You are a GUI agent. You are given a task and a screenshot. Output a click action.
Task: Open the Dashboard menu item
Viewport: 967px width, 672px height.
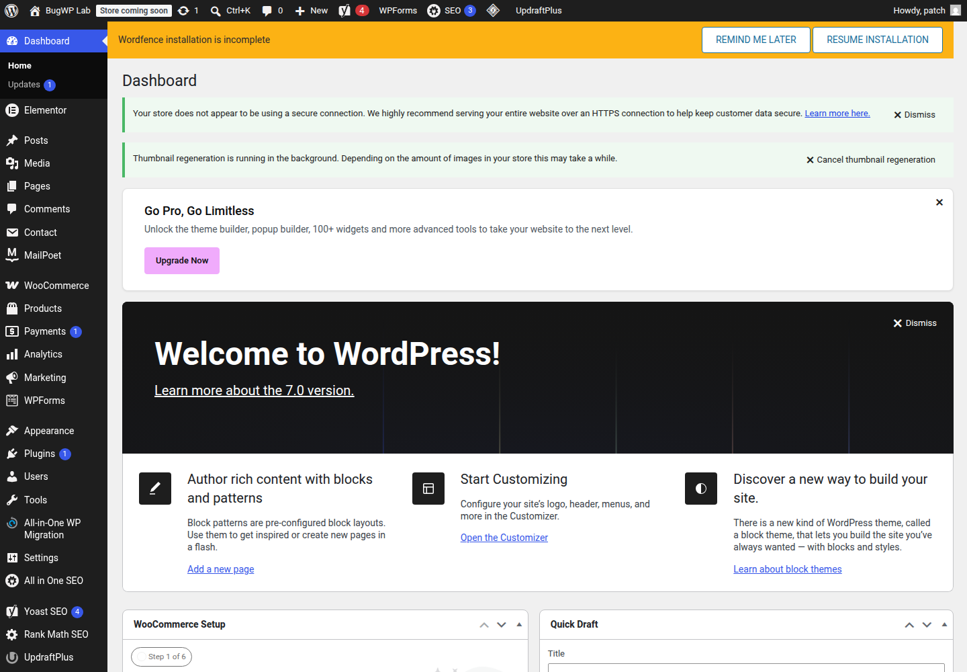[54, 41]
